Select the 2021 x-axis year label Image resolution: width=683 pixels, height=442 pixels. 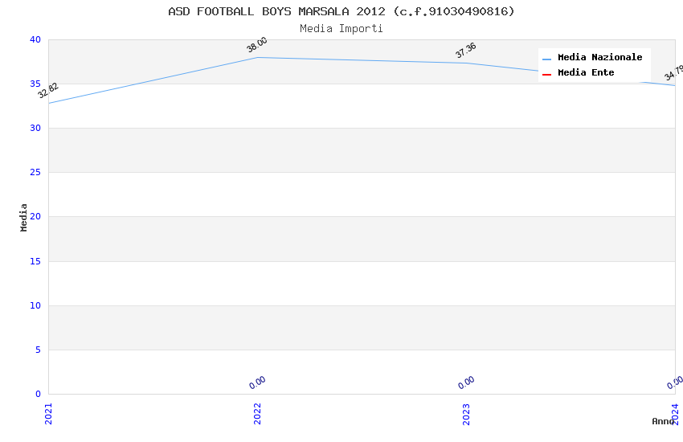click(x=48, y=413)
